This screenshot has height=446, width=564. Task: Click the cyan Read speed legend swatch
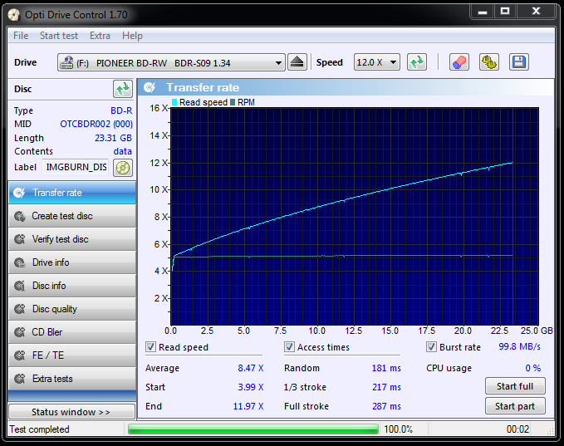(x=174, y=102)
